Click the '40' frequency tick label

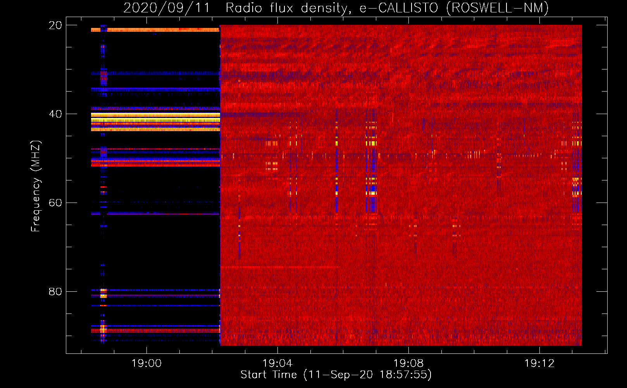point(55,114)
